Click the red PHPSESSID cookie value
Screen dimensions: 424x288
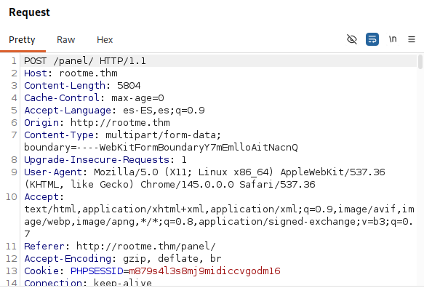point(204,271)
